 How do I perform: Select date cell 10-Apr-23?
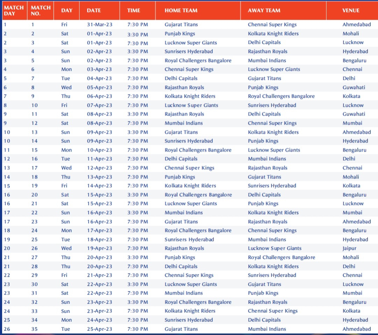coord(99,150)
